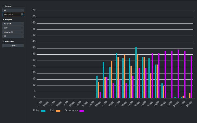Open the calendar picker icon in date field
The width and height of the screenshot is (197, 123).
(22, 15)
